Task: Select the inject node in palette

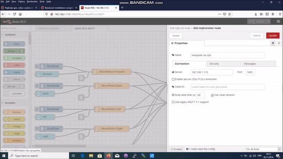Action: click(x=14, y=44)
